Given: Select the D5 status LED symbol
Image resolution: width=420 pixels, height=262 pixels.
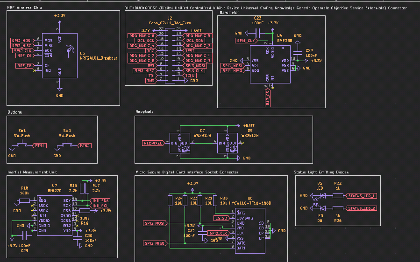Looking at the screenshot, I should [x=319, y=196].
